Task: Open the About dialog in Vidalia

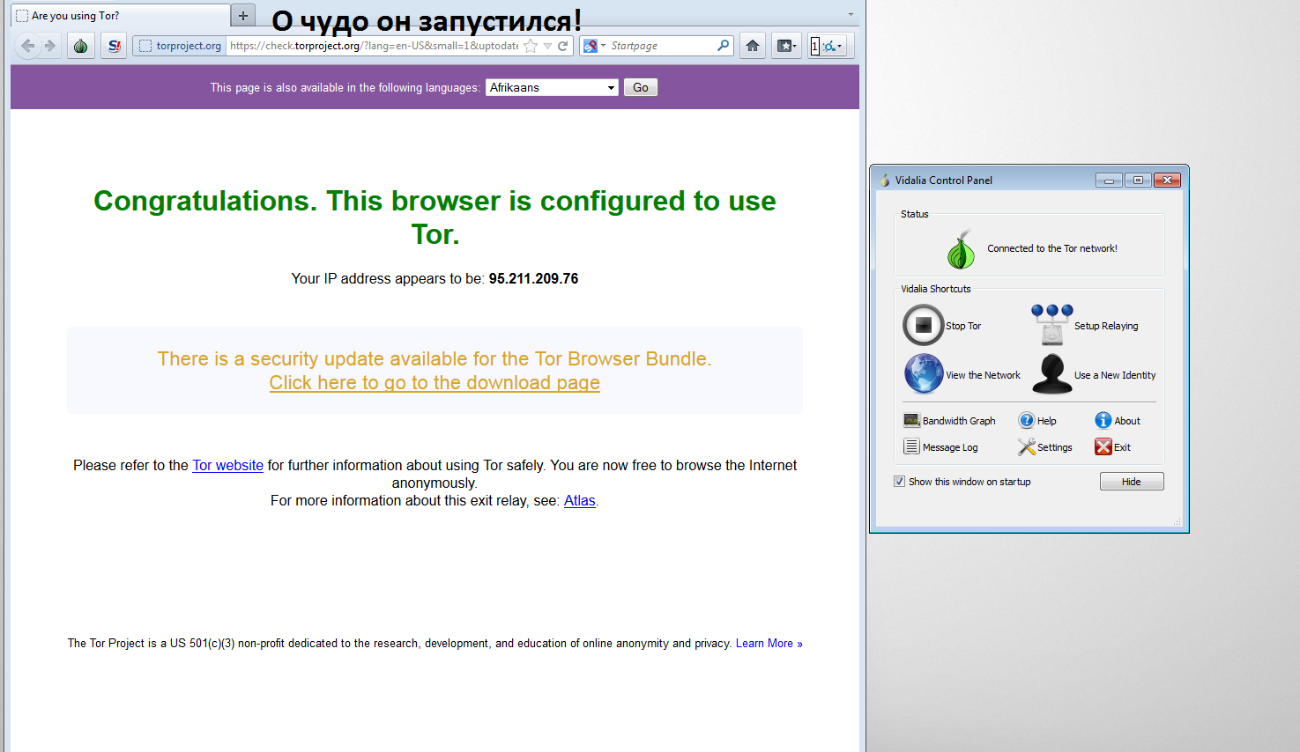Action: coord(1118,421)
